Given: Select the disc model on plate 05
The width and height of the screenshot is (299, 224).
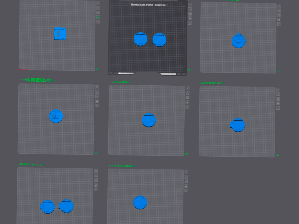Looking at the screenshot, I should click(x=149, y=120).
